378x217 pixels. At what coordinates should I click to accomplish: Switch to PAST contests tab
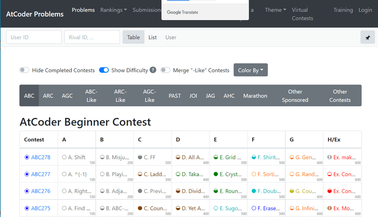(174, 95)
